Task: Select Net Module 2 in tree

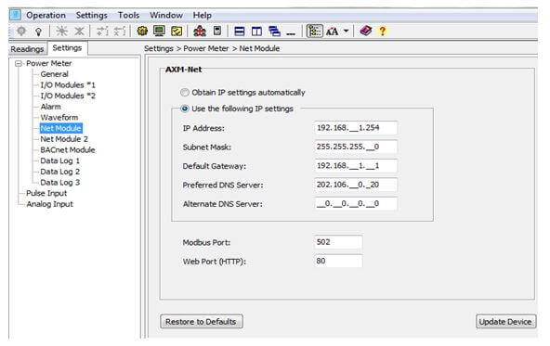Action: [64, 139]
